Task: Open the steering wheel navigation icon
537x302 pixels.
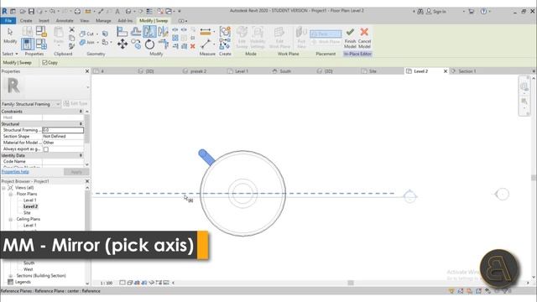Action: point(524,86)
